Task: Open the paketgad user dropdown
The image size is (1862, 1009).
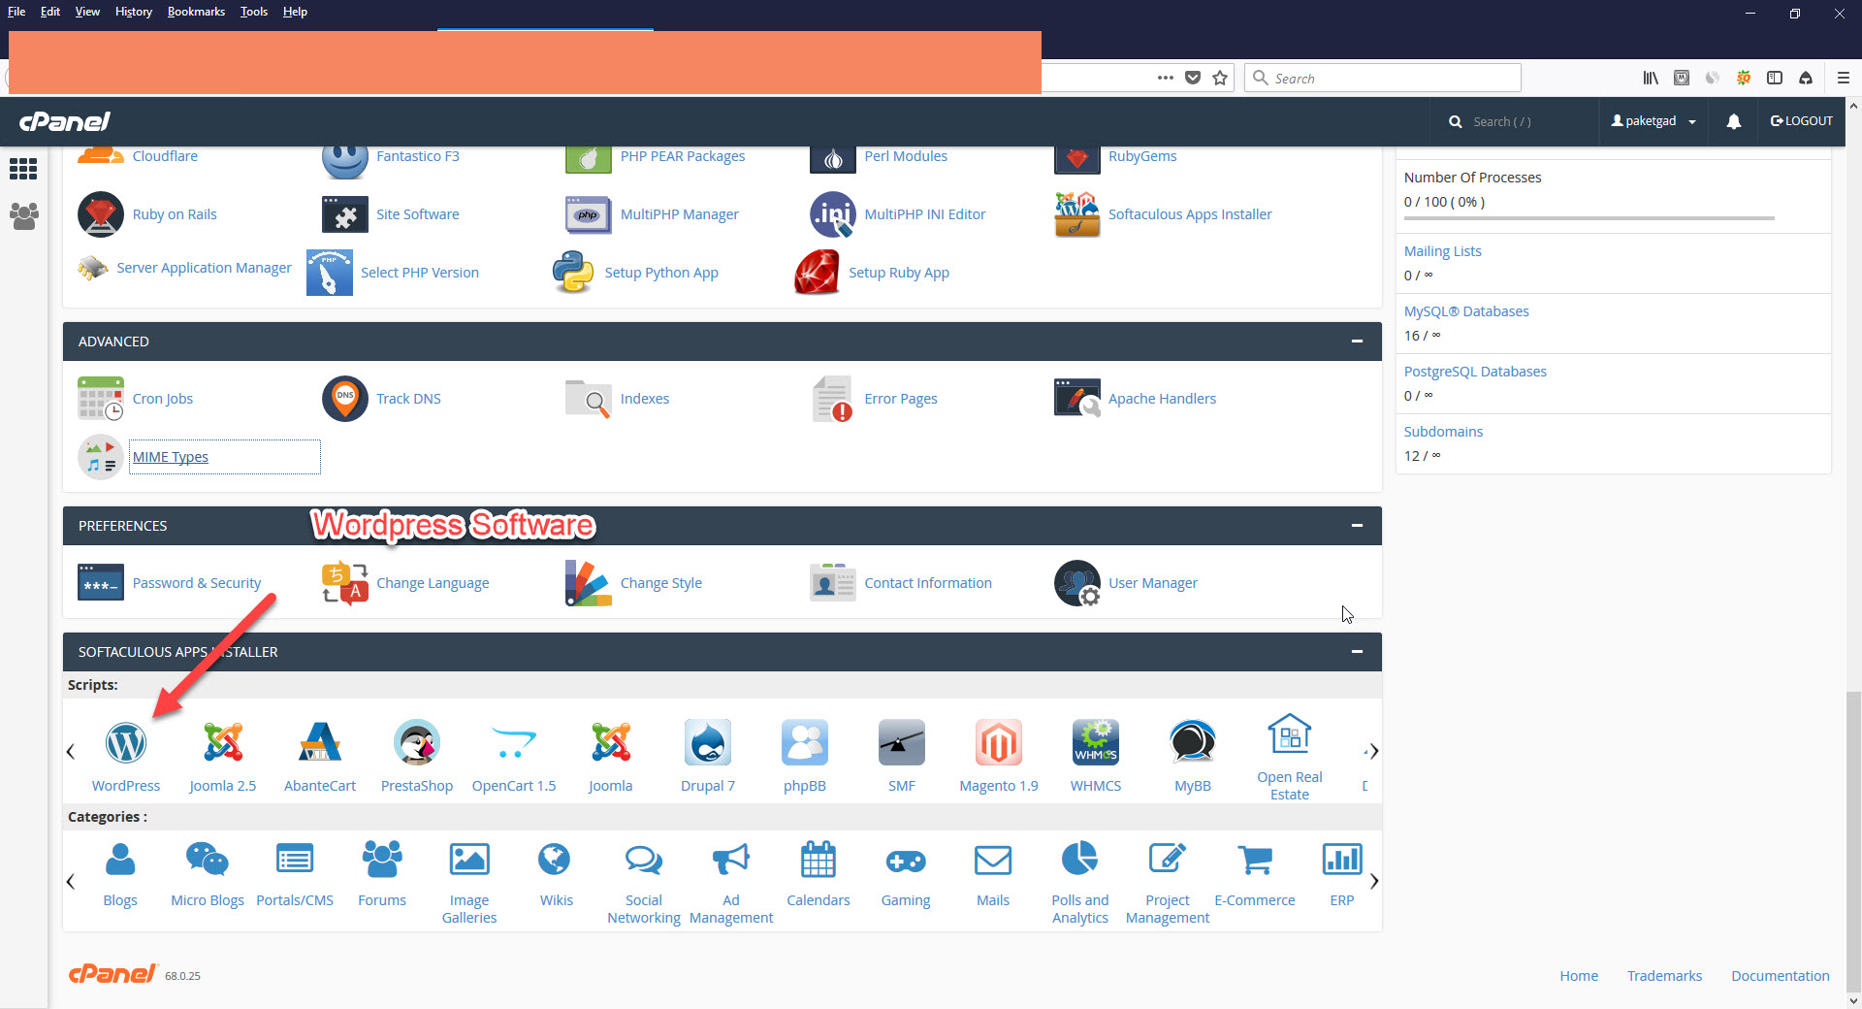Action: click(x=1653, y=121)
